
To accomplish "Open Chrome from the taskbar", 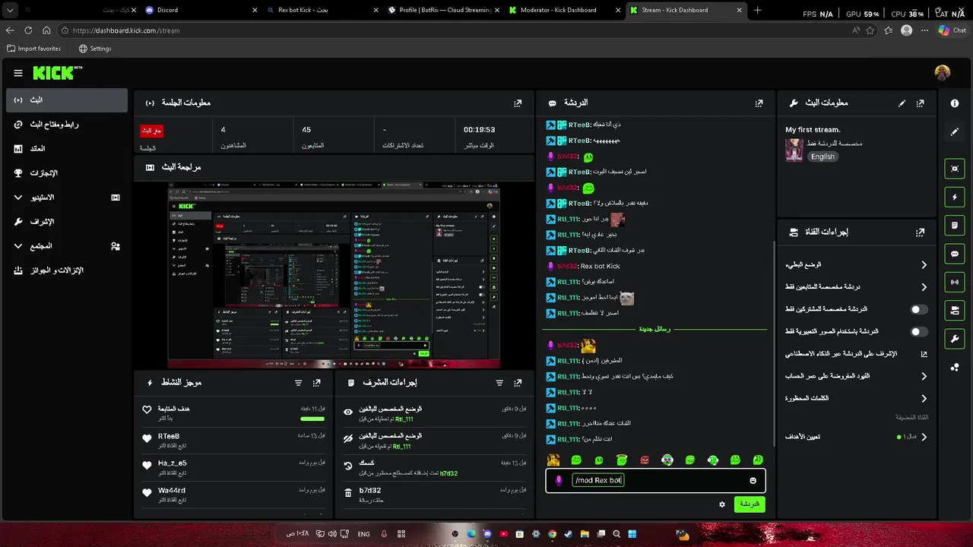I will [553, 534].
